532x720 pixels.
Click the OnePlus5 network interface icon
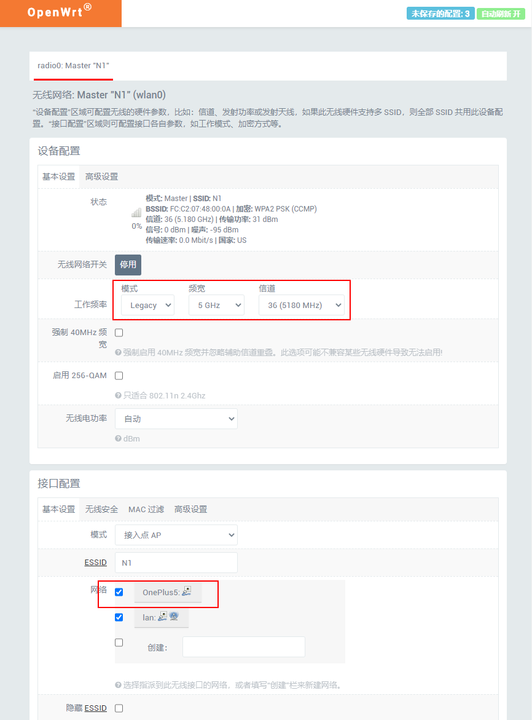[186, 591]
